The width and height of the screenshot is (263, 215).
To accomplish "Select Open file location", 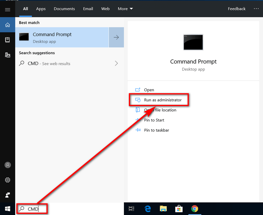I will point(156,110).
